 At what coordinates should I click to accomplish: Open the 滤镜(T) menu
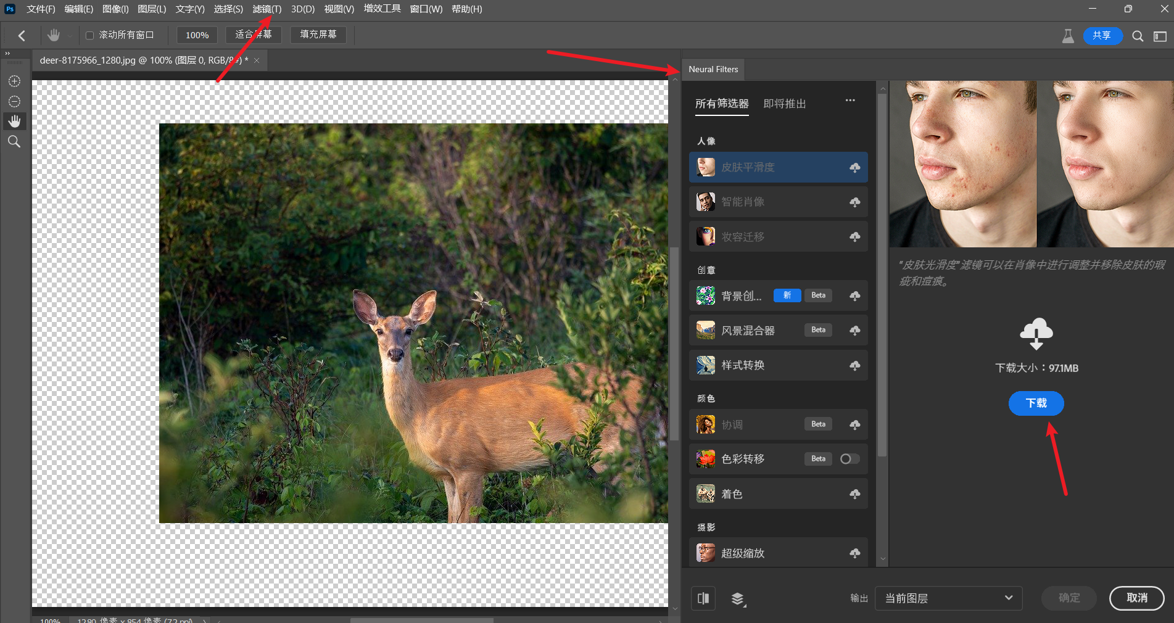[267, 9]
